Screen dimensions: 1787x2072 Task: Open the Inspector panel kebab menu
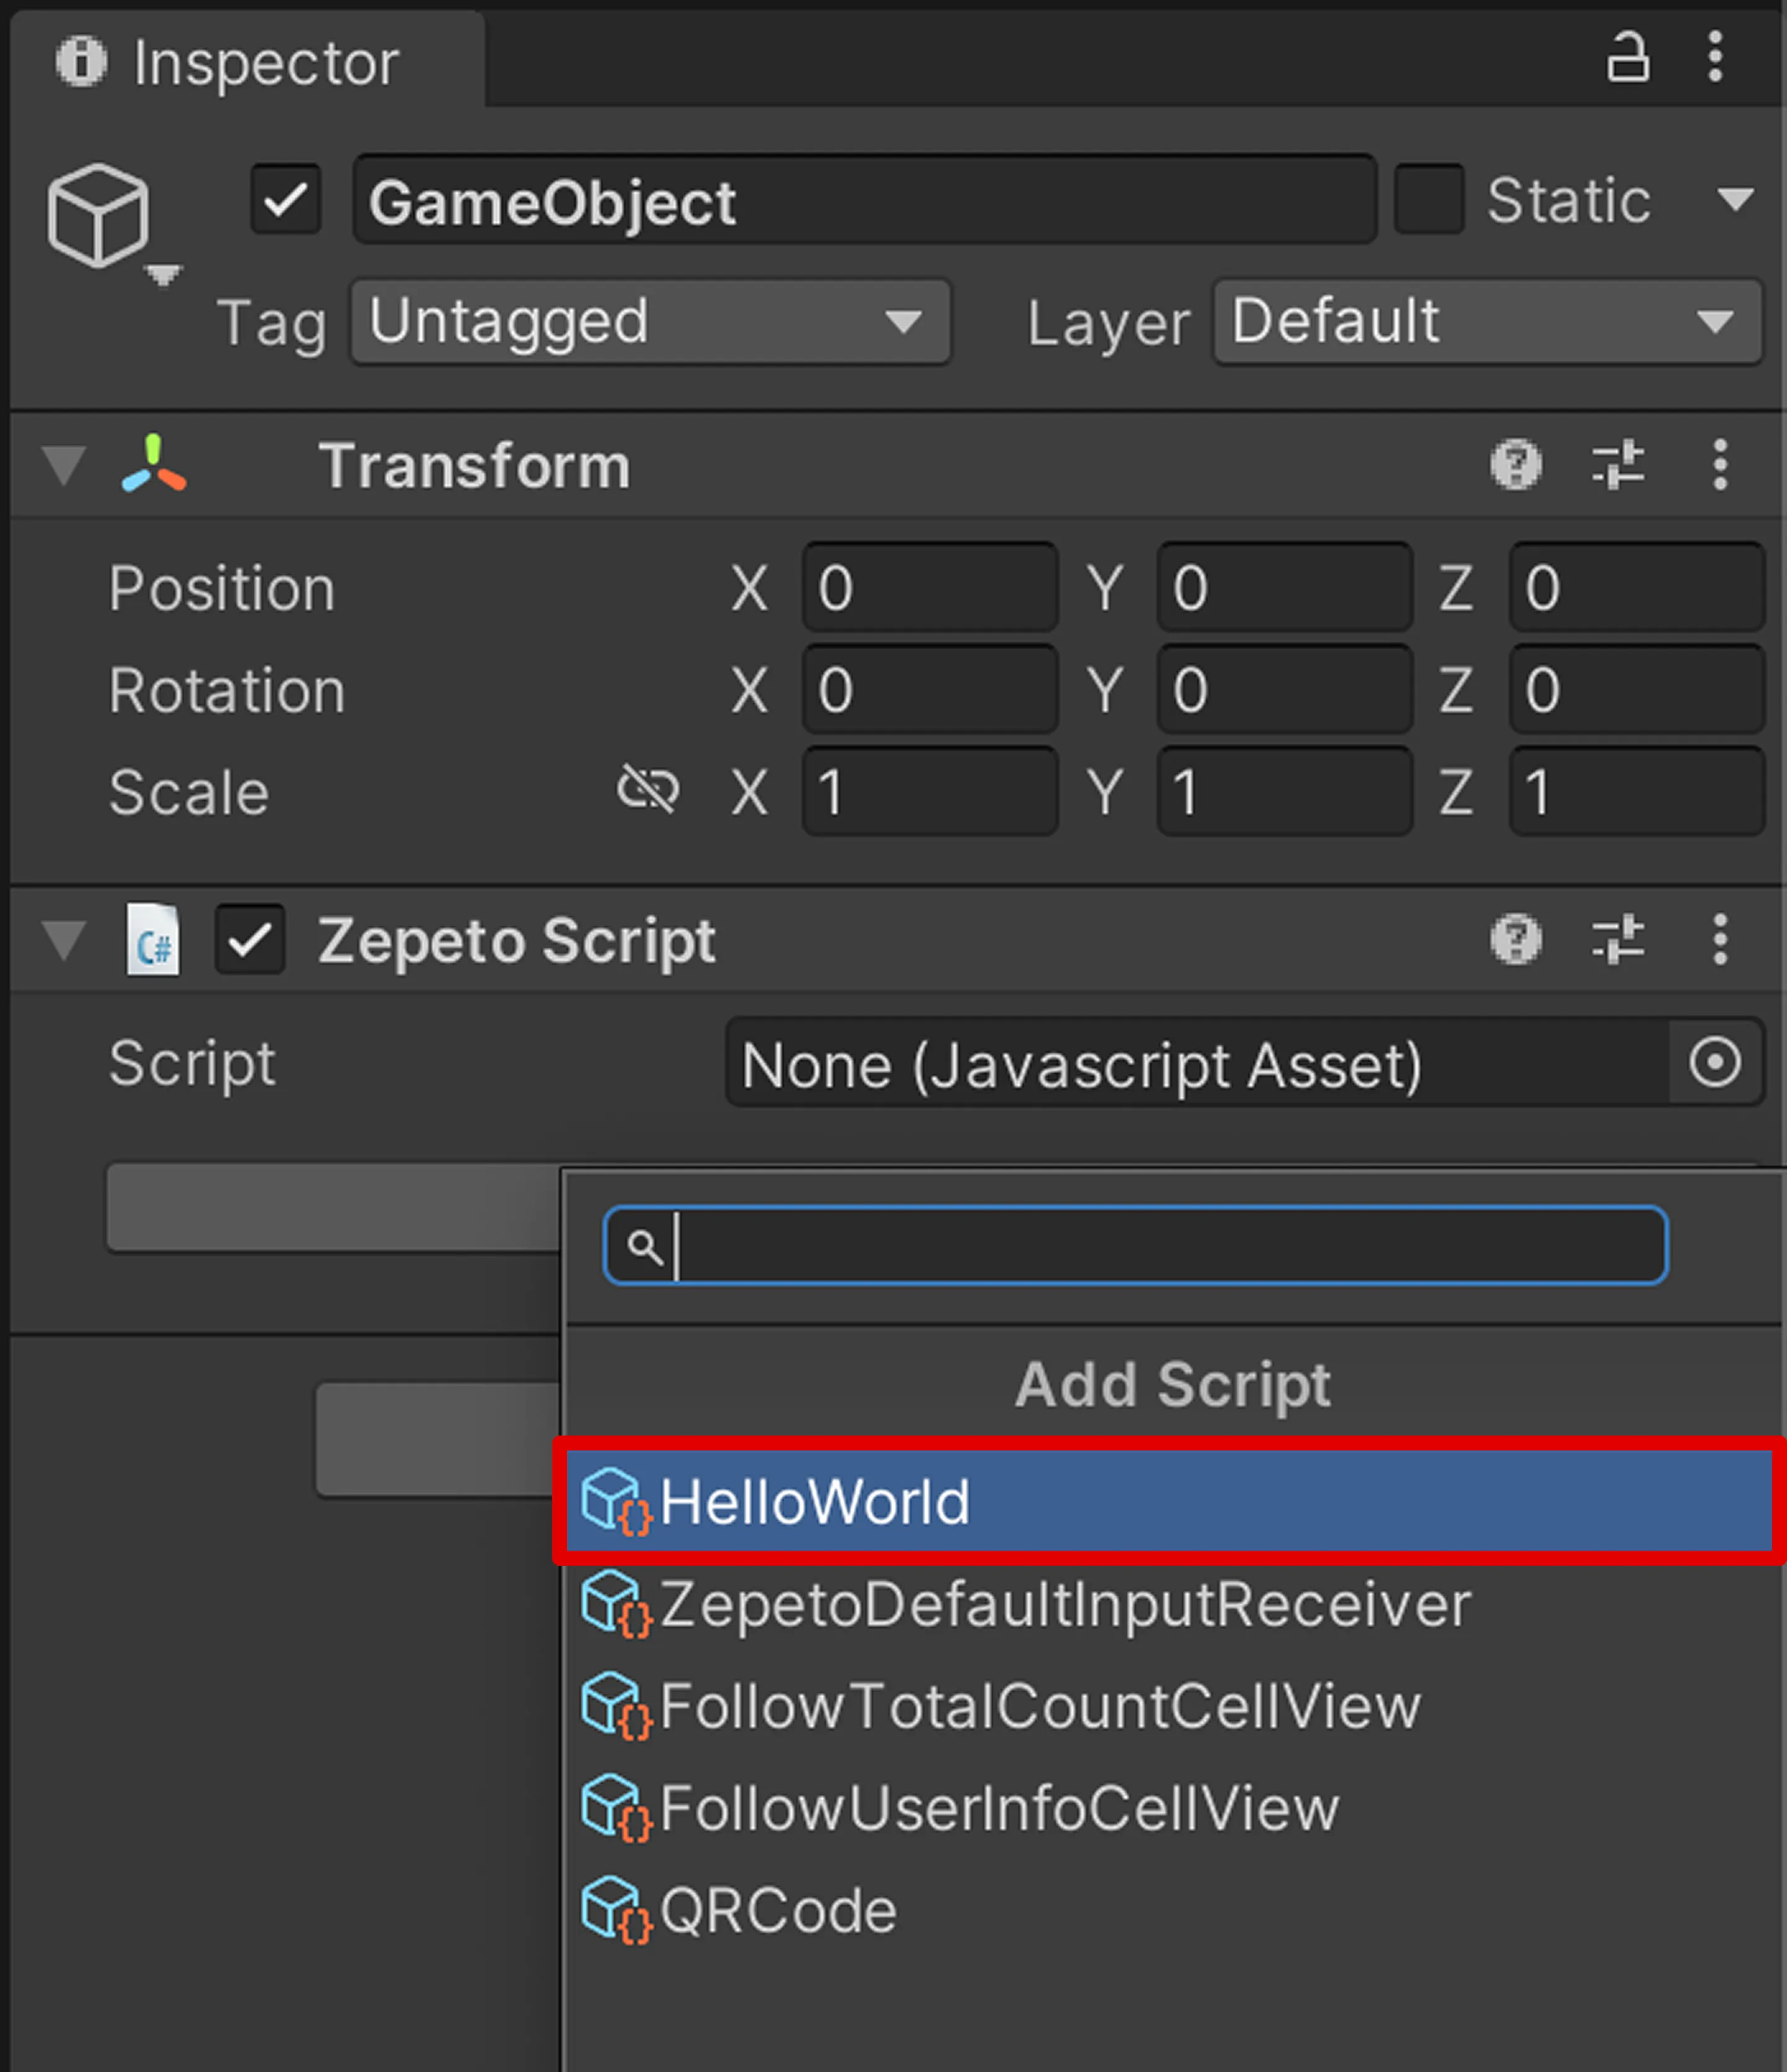[1715, 57]
